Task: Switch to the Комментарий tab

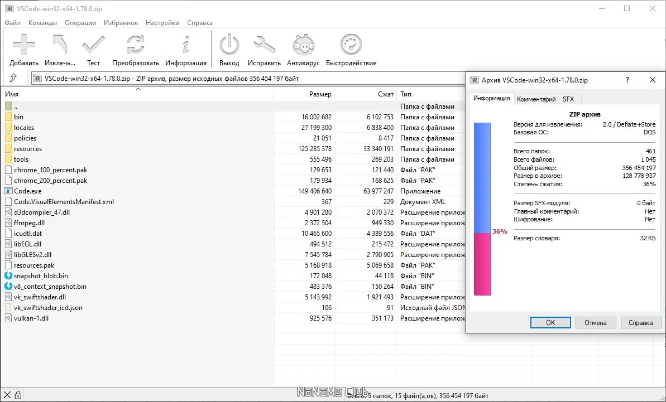Action: pos(536,99)
